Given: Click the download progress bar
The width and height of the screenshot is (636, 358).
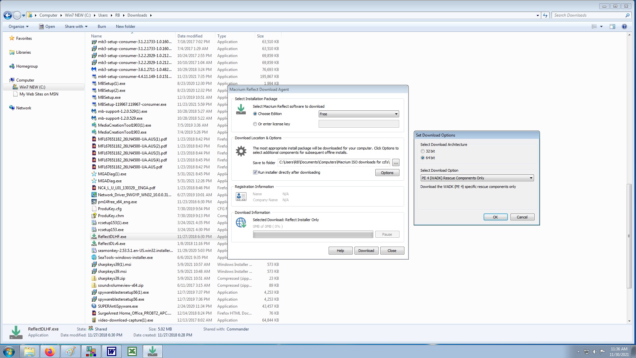Looking at the screenshot, I should (313, 234).
